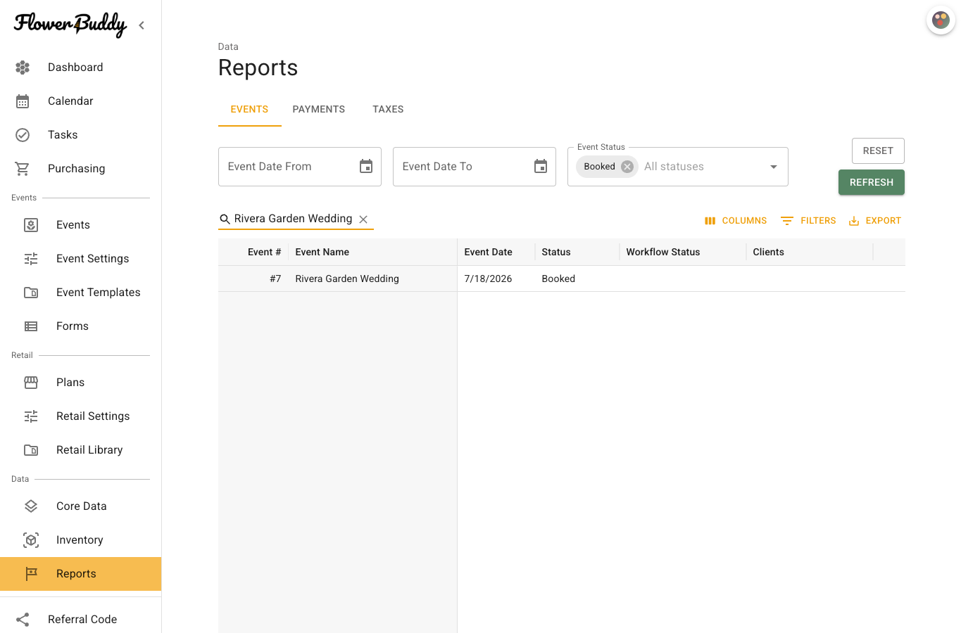Open the Columns chooser
The width and height of the screenshot is (961, 633).
click(735, 221)
